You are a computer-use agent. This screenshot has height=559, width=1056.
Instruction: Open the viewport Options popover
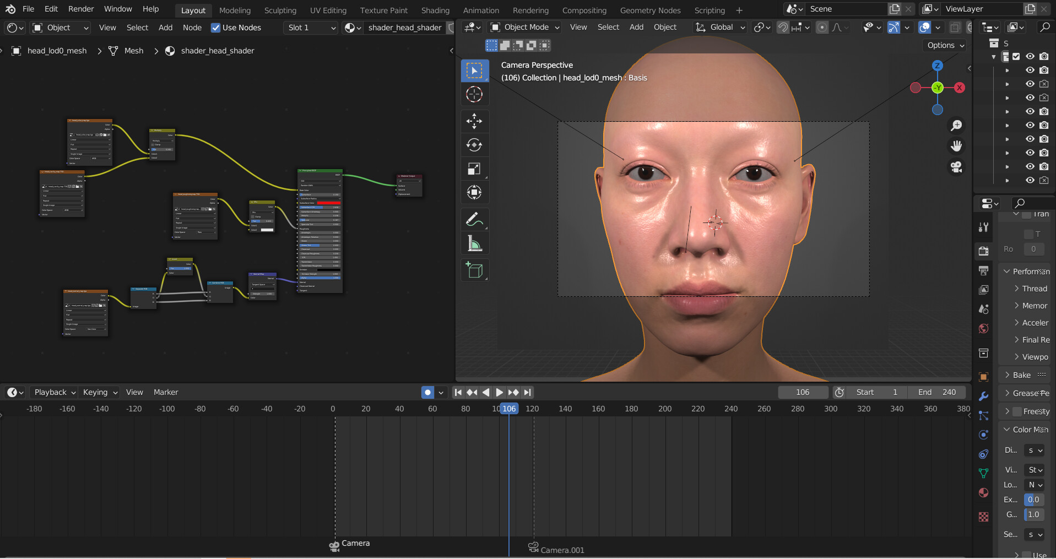(x=944, y=45)
